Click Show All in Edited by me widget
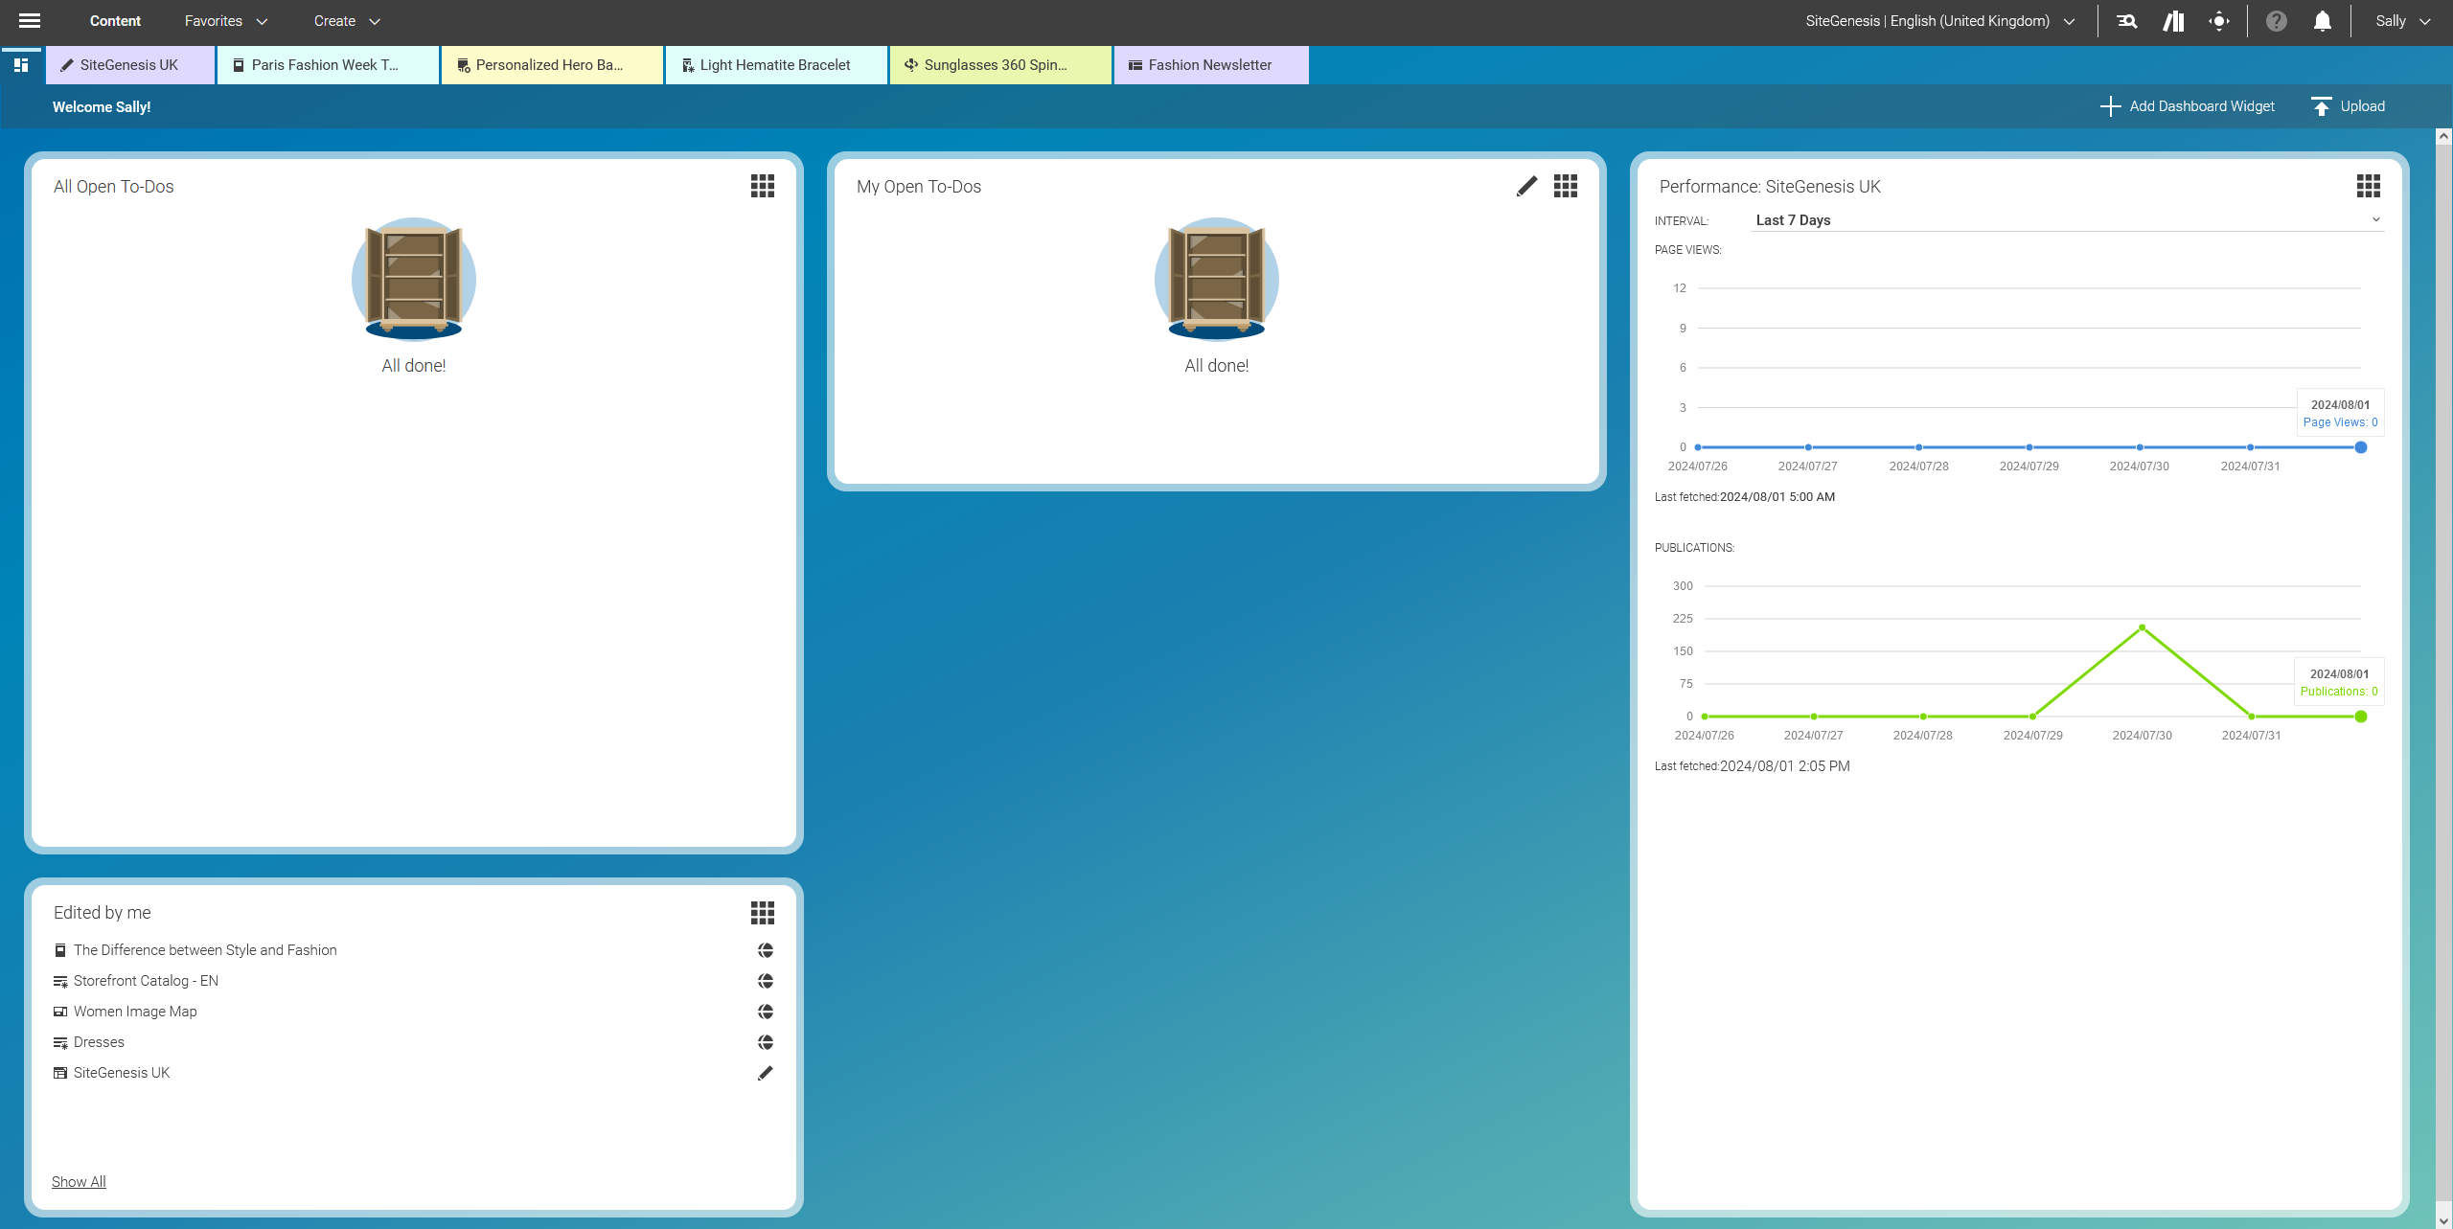Image resolution: width=2453 pixels, height=1229 pixels. [x=78, y=1181]
